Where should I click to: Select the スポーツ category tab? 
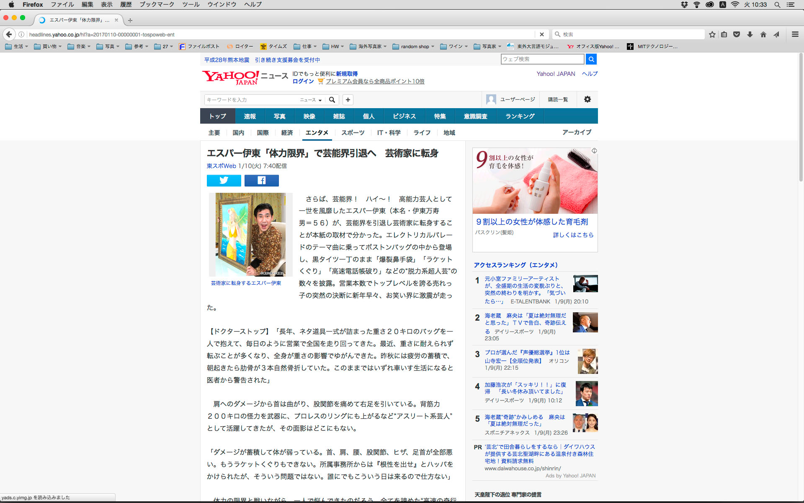point(353,132)
